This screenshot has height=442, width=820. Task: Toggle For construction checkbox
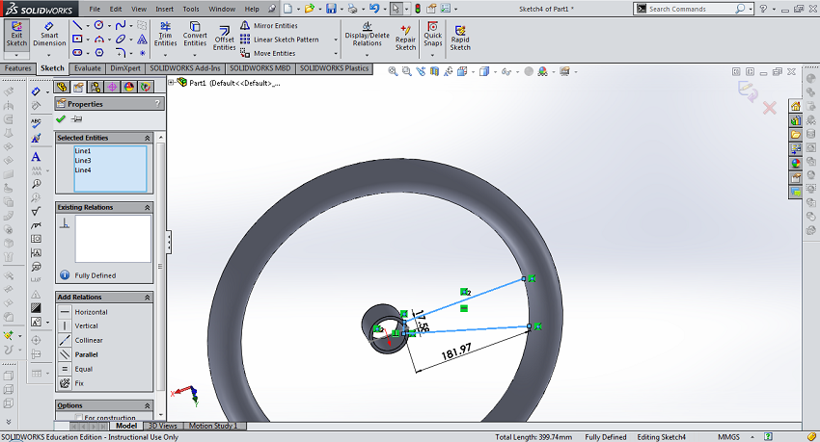coord(79,418)
